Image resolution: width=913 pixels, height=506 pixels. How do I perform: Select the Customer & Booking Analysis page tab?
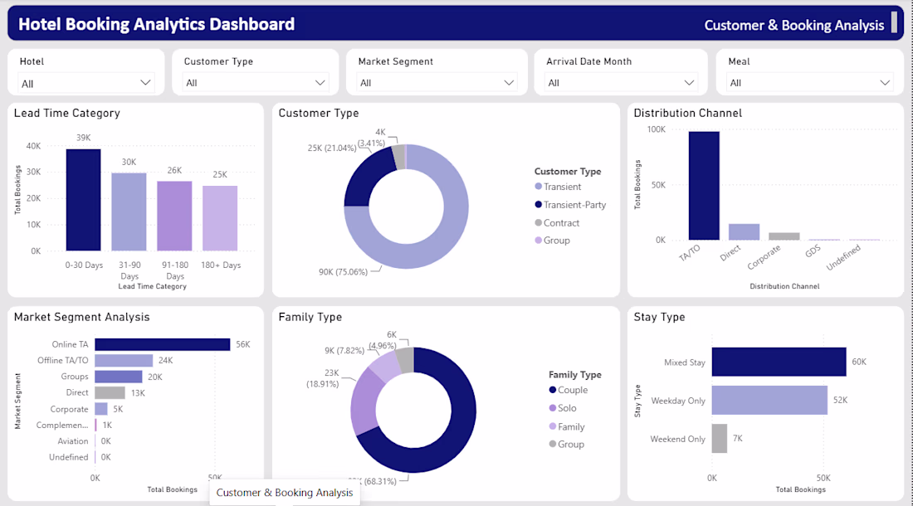tap(284, 493)
